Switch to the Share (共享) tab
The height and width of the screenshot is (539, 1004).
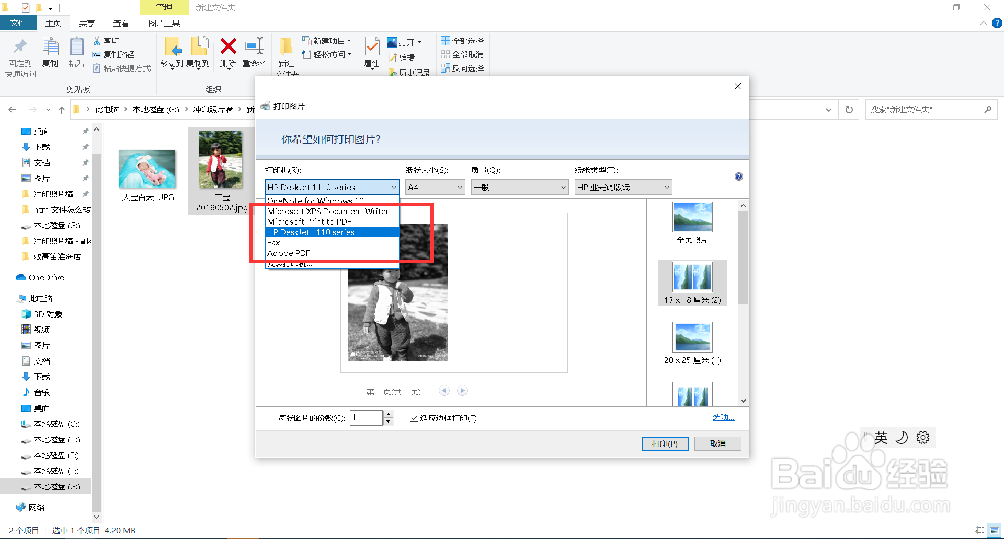[x=87, y=23]
